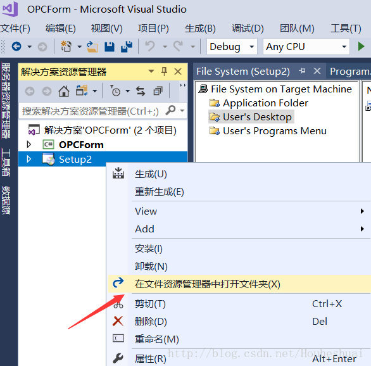The width and height of the screenshot is (371, 366).
Task: Click the New Project toolbar icon
Action: click(66, 46)
